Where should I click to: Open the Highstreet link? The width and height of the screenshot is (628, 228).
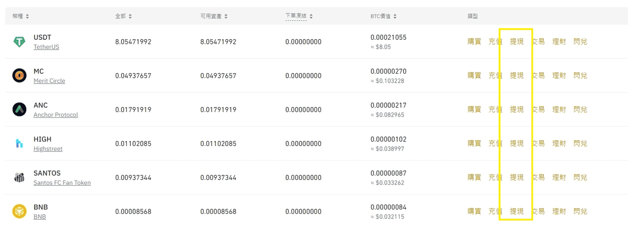48,149
